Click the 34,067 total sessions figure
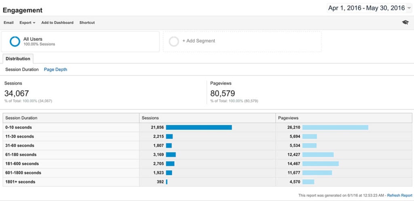 (x=17, y=93)
